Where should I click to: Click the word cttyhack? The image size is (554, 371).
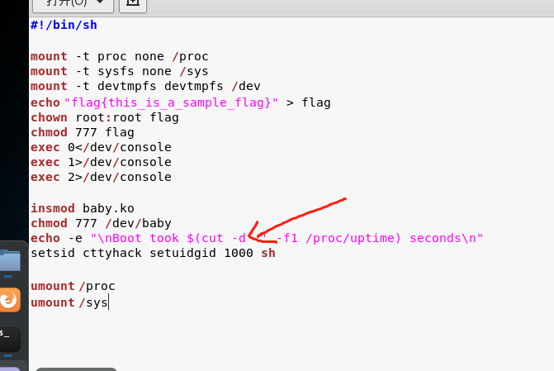(119, 254)
